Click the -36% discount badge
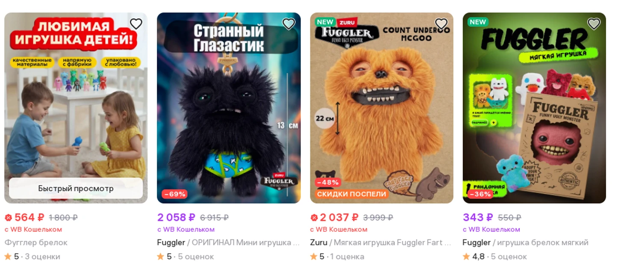 coord(480,194)
